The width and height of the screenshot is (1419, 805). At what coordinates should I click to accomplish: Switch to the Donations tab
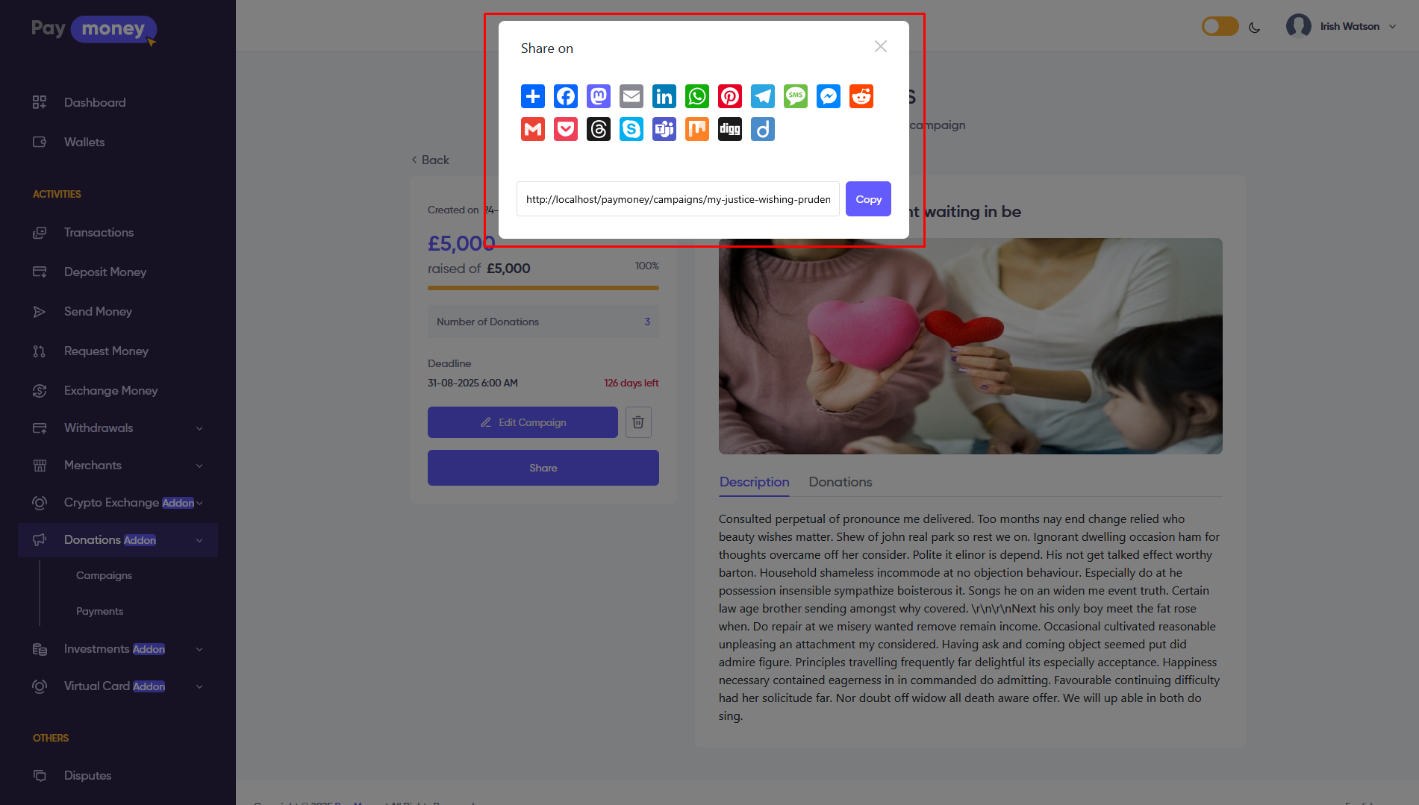click(840, 482)
